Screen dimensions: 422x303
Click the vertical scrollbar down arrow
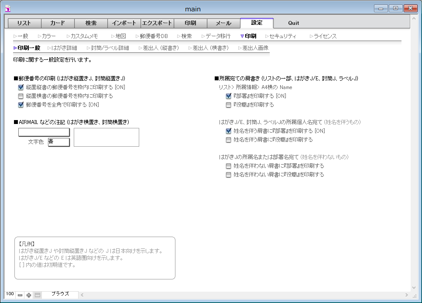pos(414,287)
